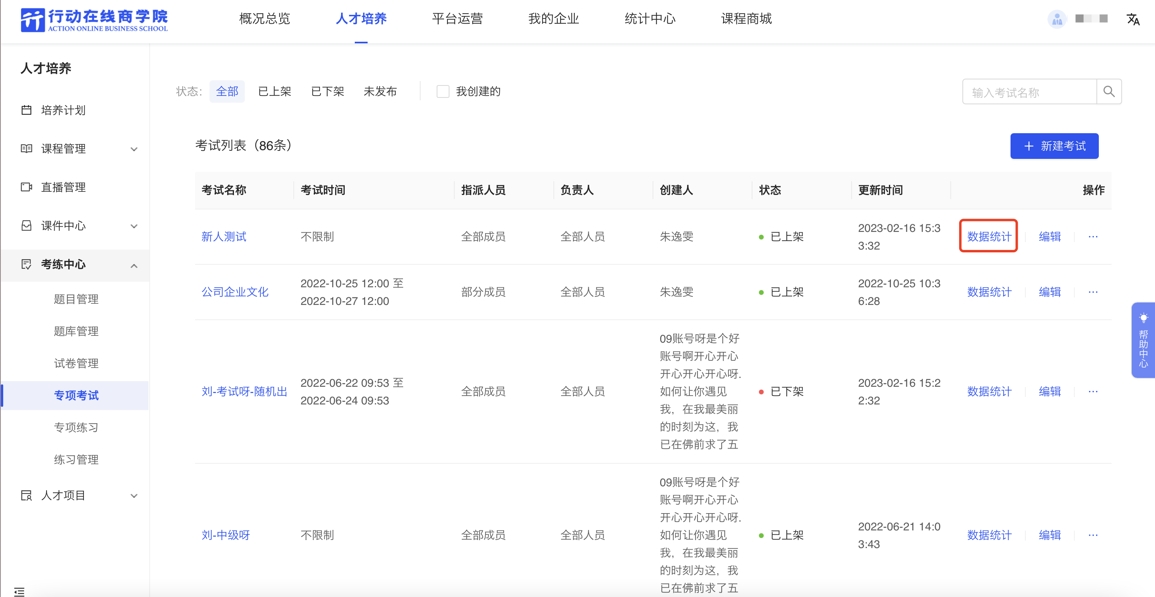The image size is (1155, 597).
Task: Expand the 课件中心 chevron
Action: 134,226
